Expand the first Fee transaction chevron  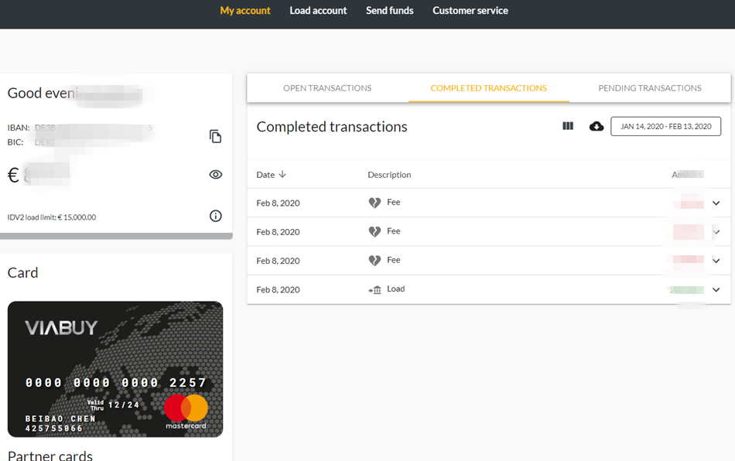(716, 203)
